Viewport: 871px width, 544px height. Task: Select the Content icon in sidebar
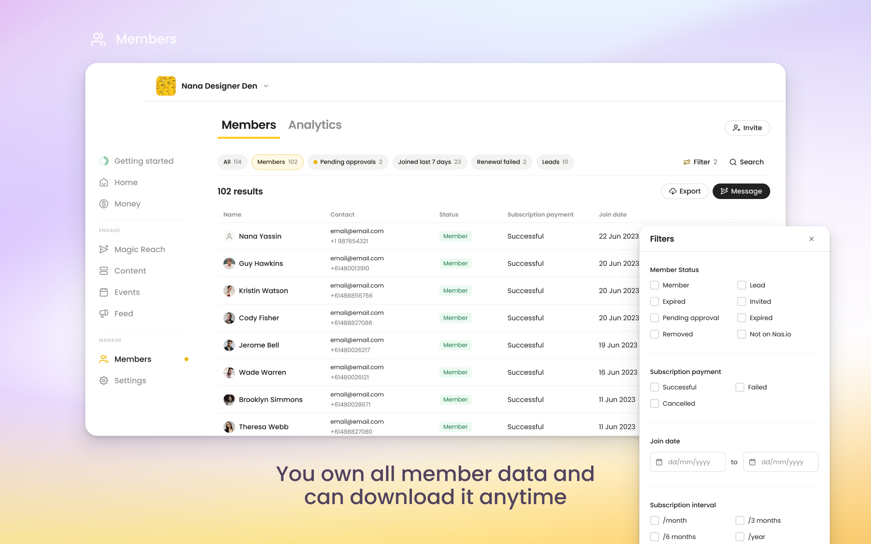tap(104, 270)
